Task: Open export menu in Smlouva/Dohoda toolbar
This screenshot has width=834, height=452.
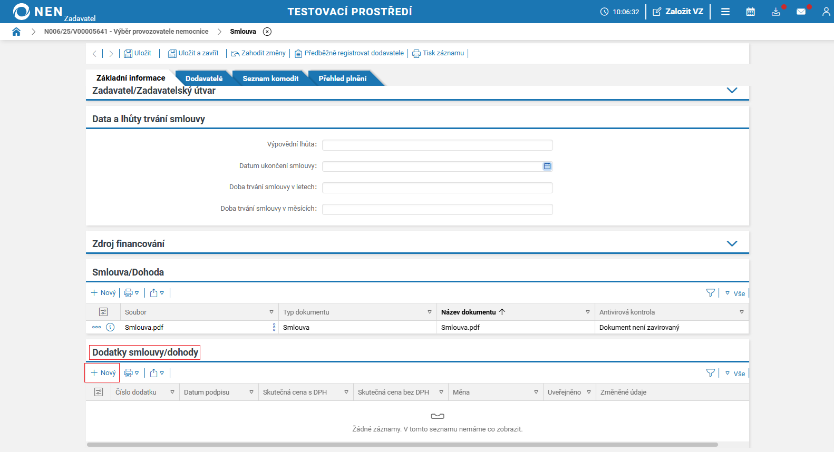Action: (x=157, y=293)
